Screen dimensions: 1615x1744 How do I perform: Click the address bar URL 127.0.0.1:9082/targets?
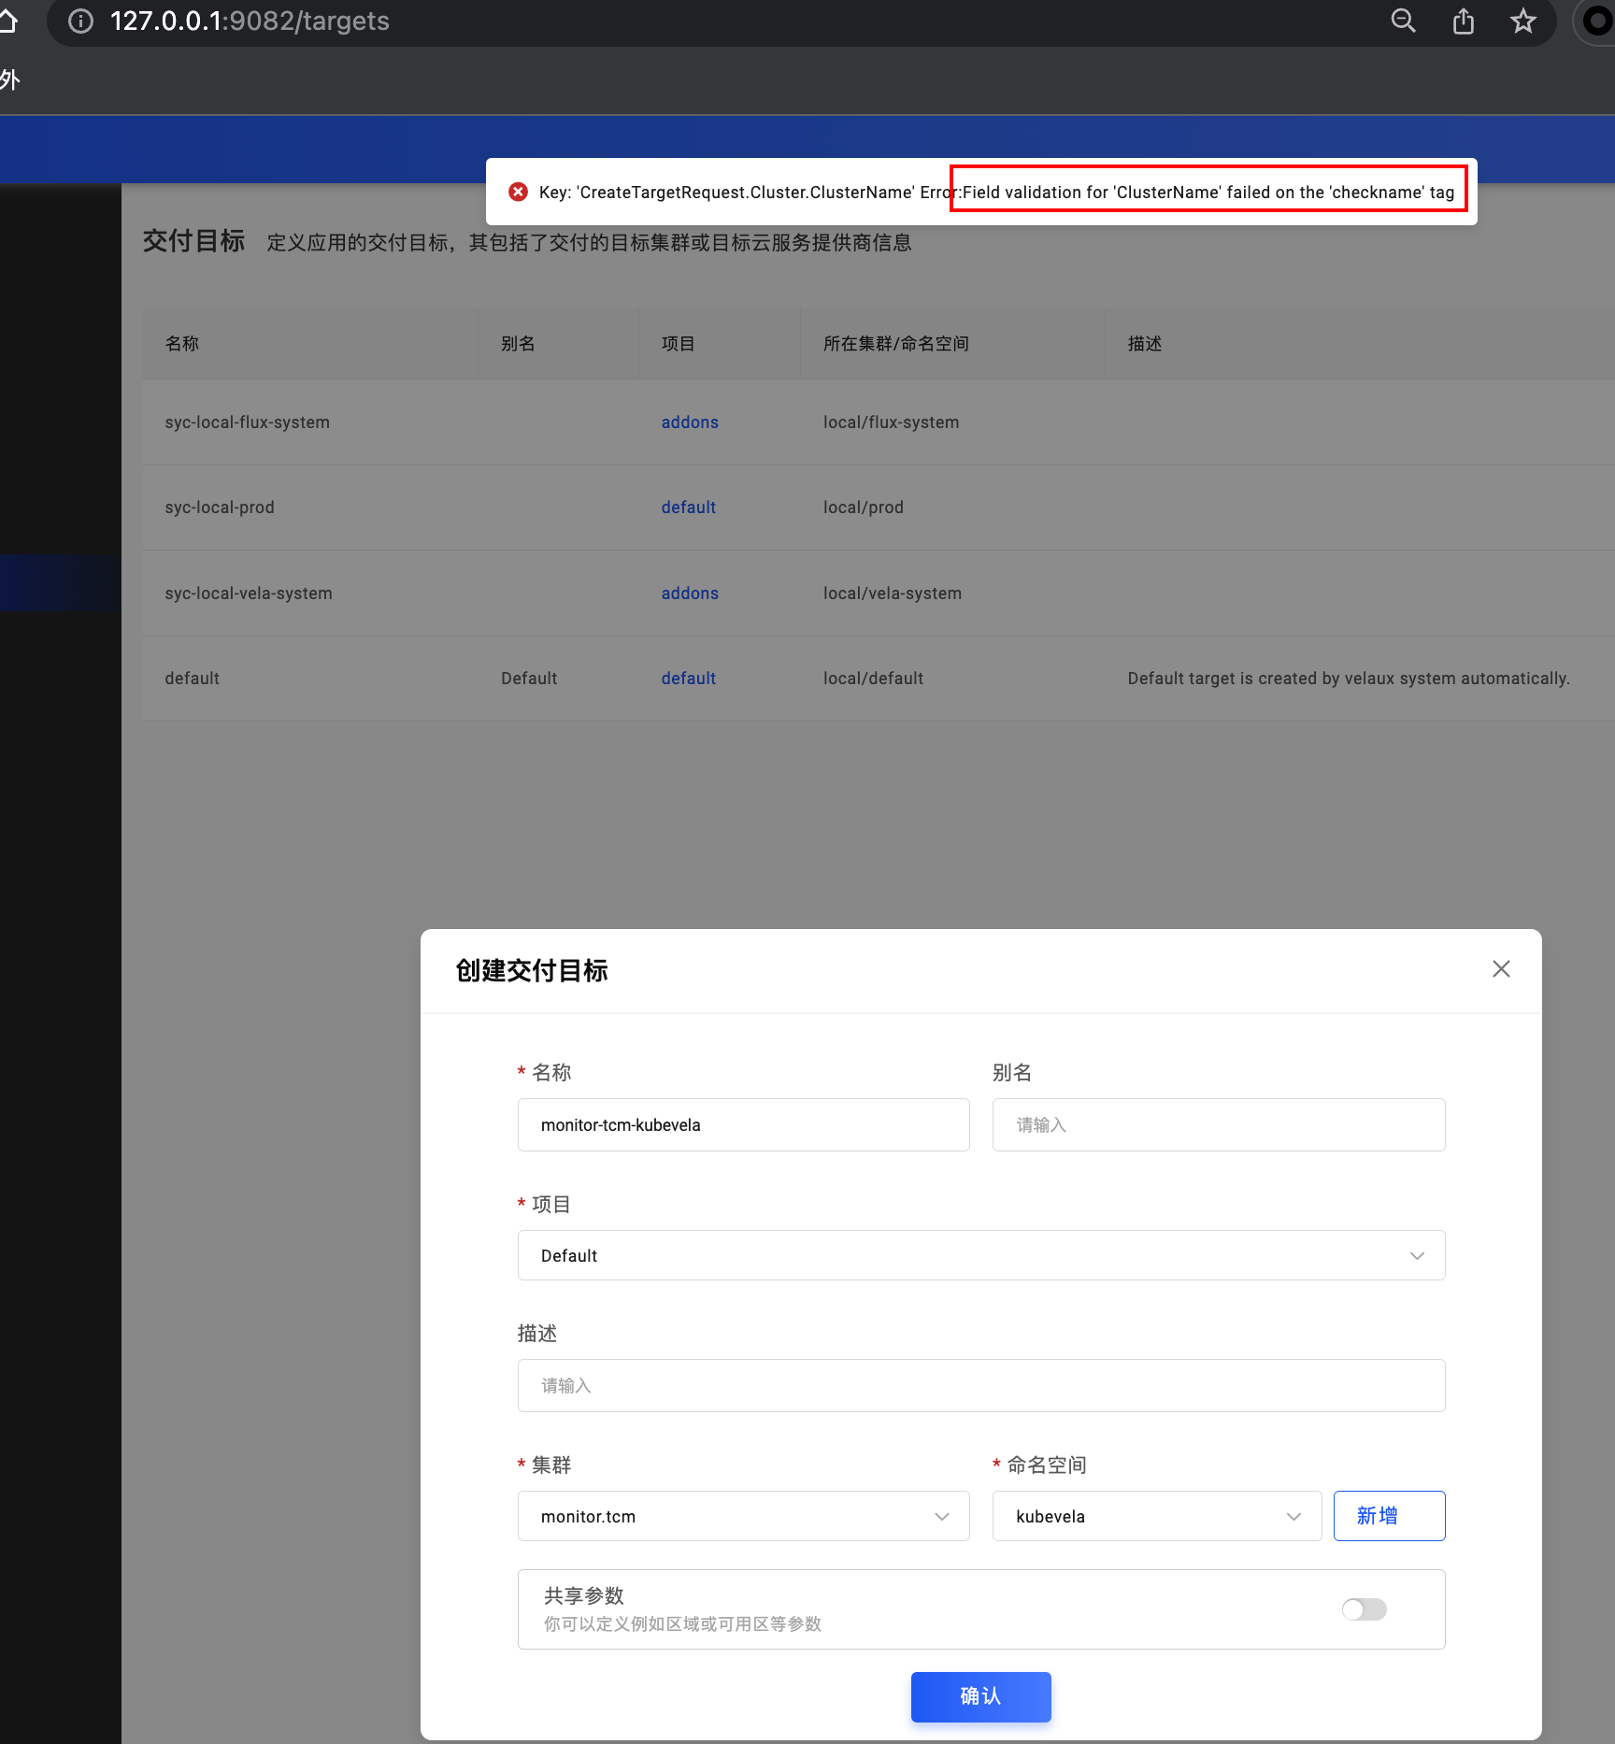[250, 21]
